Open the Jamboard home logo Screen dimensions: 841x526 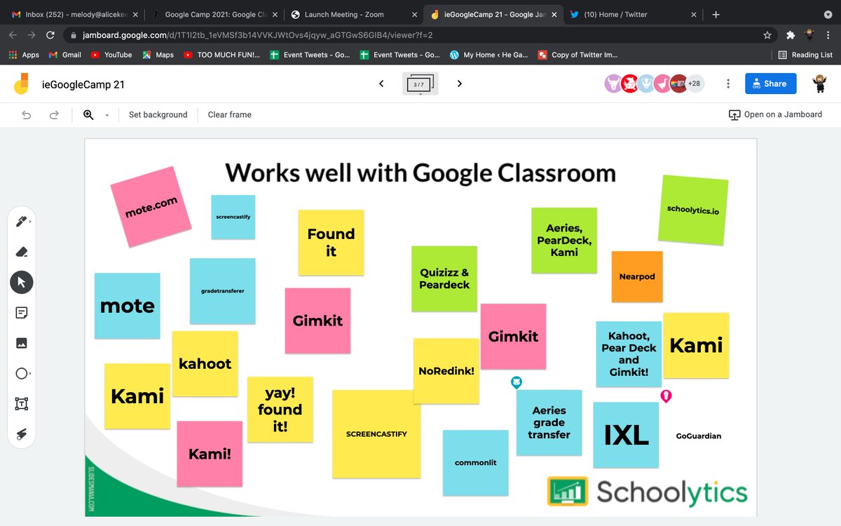pyautogui.click(x=22, y=83)
